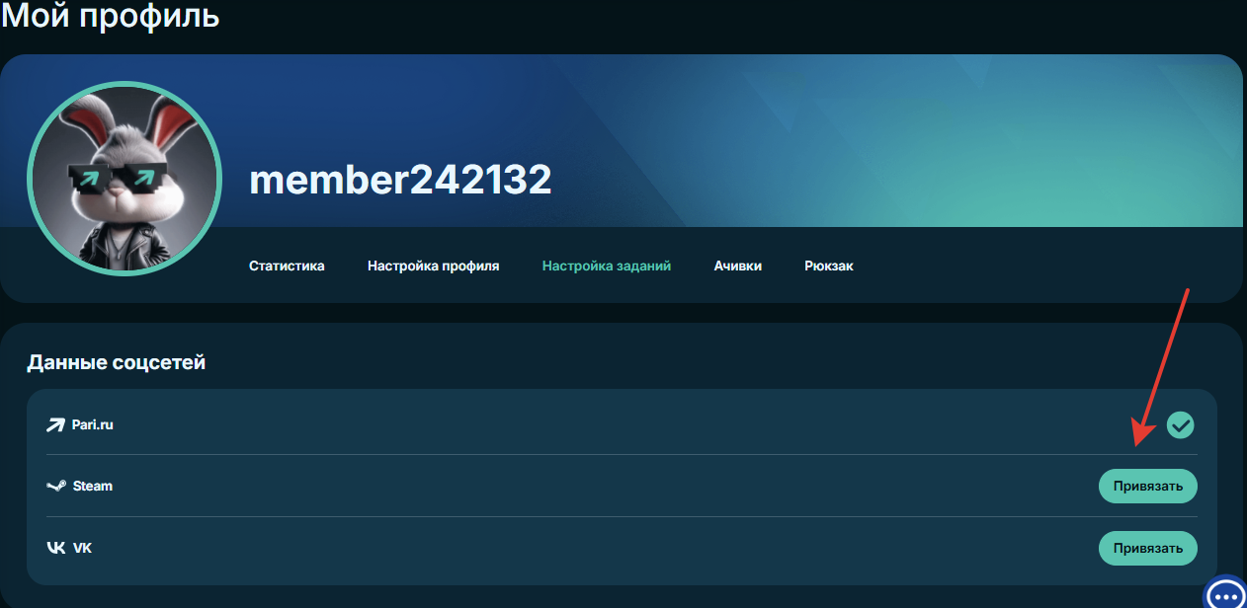Screen dimensions: 1247x608
Task: Click the Steam logo icon
Action: 55,487
